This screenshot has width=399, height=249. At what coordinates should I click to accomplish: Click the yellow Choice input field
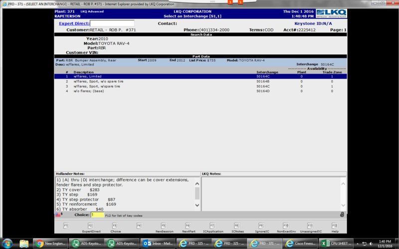(x=97, y=215)
